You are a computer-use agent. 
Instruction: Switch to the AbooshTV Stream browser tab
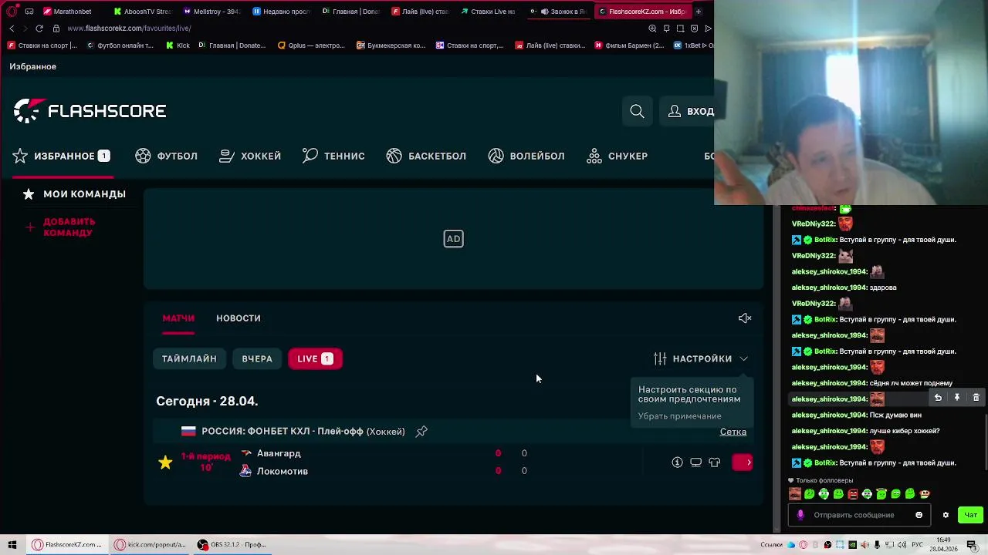click(143, 12)
